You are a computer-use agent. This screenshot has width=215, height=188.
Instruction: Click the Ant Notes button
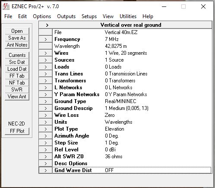(17, 45)
